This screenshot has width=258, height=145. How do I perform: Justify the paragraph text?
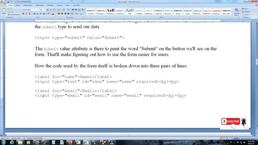[x=69, y=14]
